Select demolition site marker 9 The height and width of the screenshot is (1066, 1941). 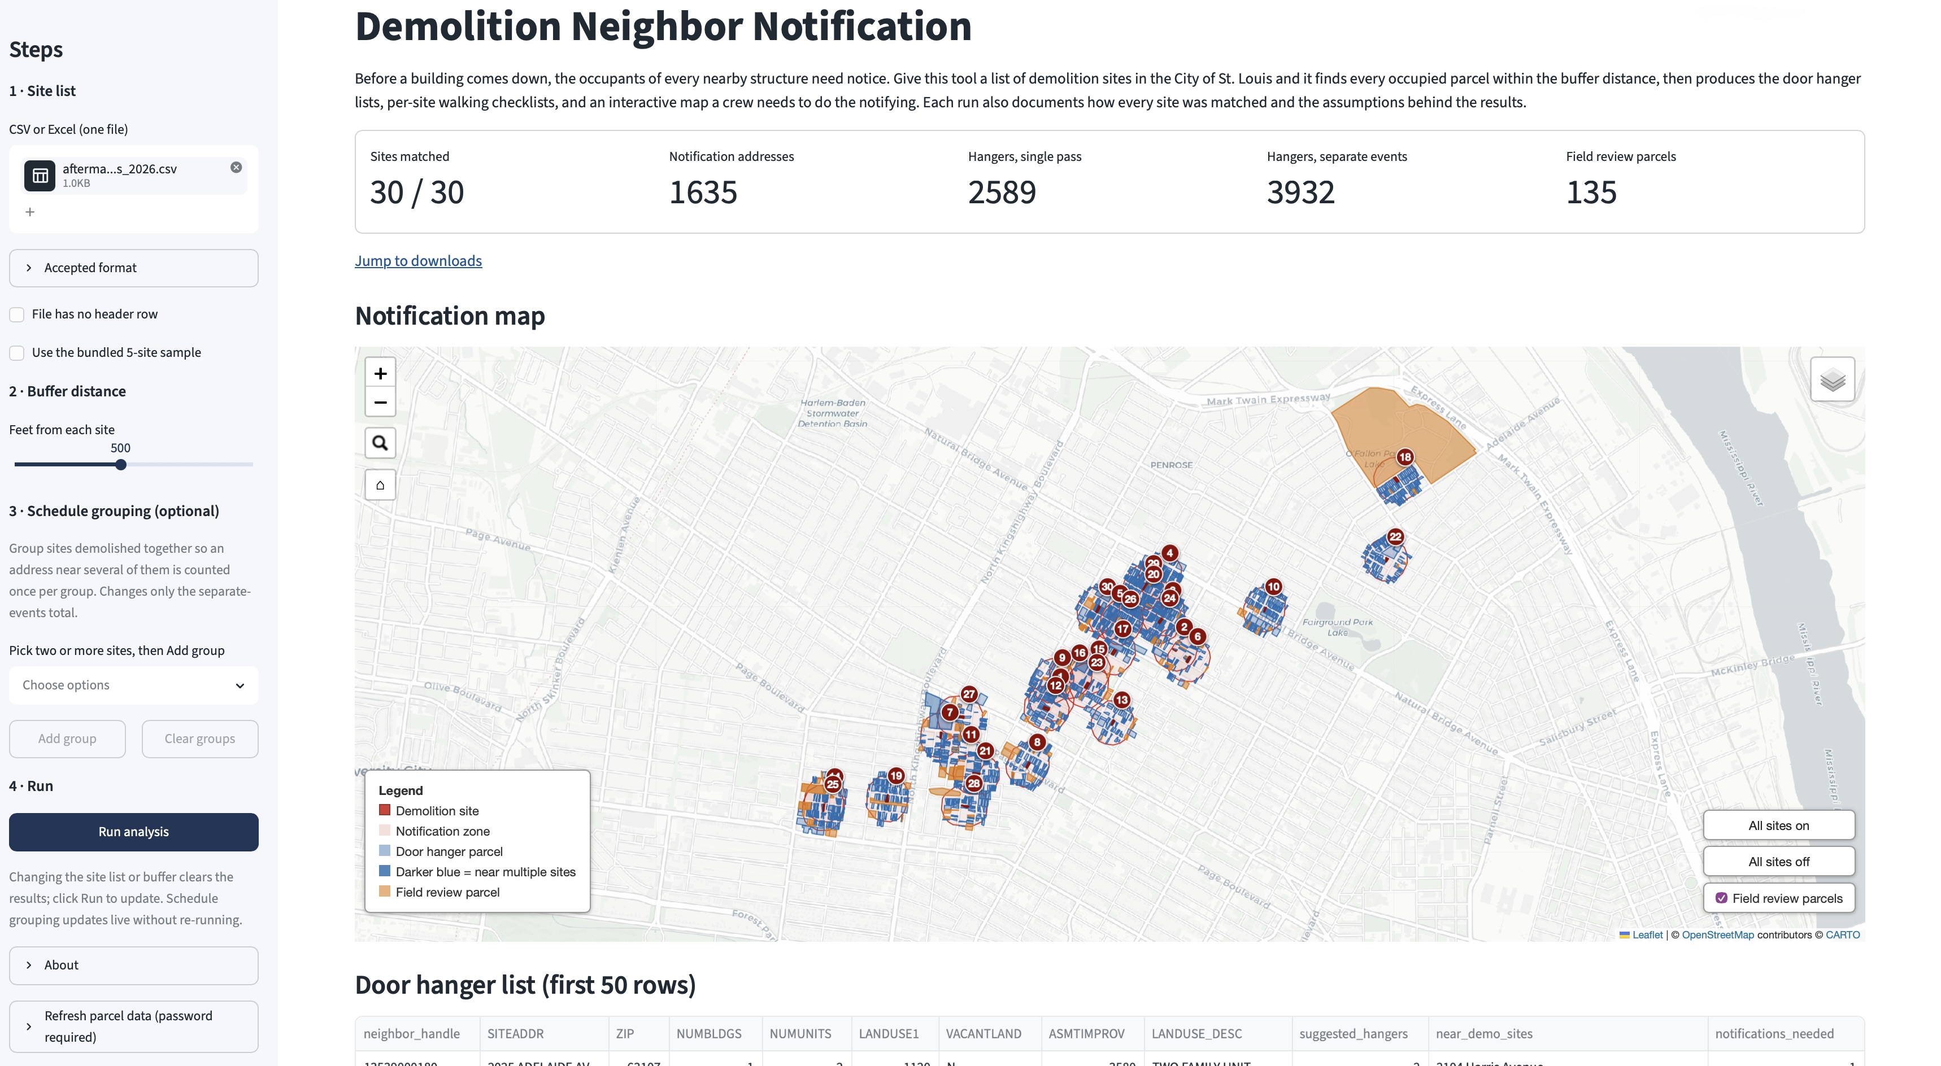(x=1061, y=657)
